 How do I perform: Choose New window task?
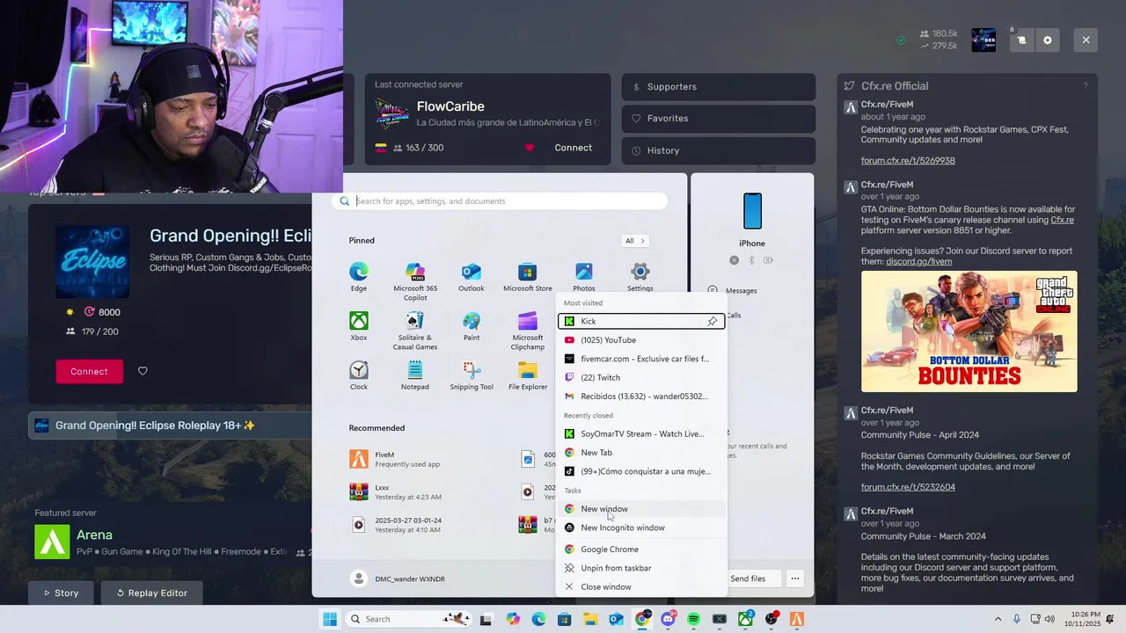[x=641, y=509]
